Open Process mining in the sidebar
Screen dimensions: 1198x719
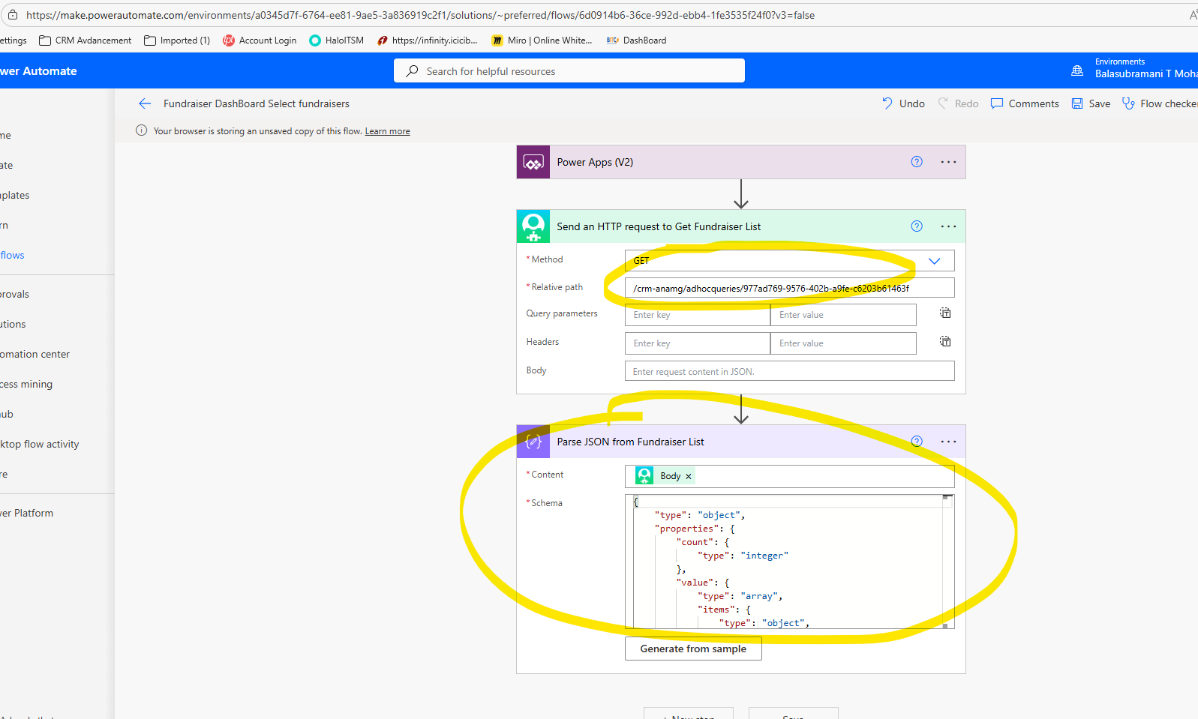click(x=26, y=384)
